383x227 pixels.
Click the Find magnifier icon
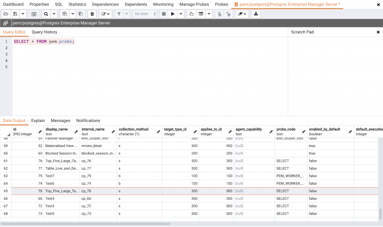click(46, 14)
